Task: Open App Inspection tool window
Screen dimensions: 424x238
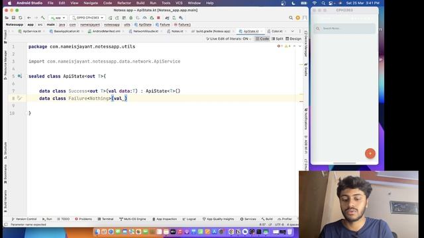Action: (164, 219)
